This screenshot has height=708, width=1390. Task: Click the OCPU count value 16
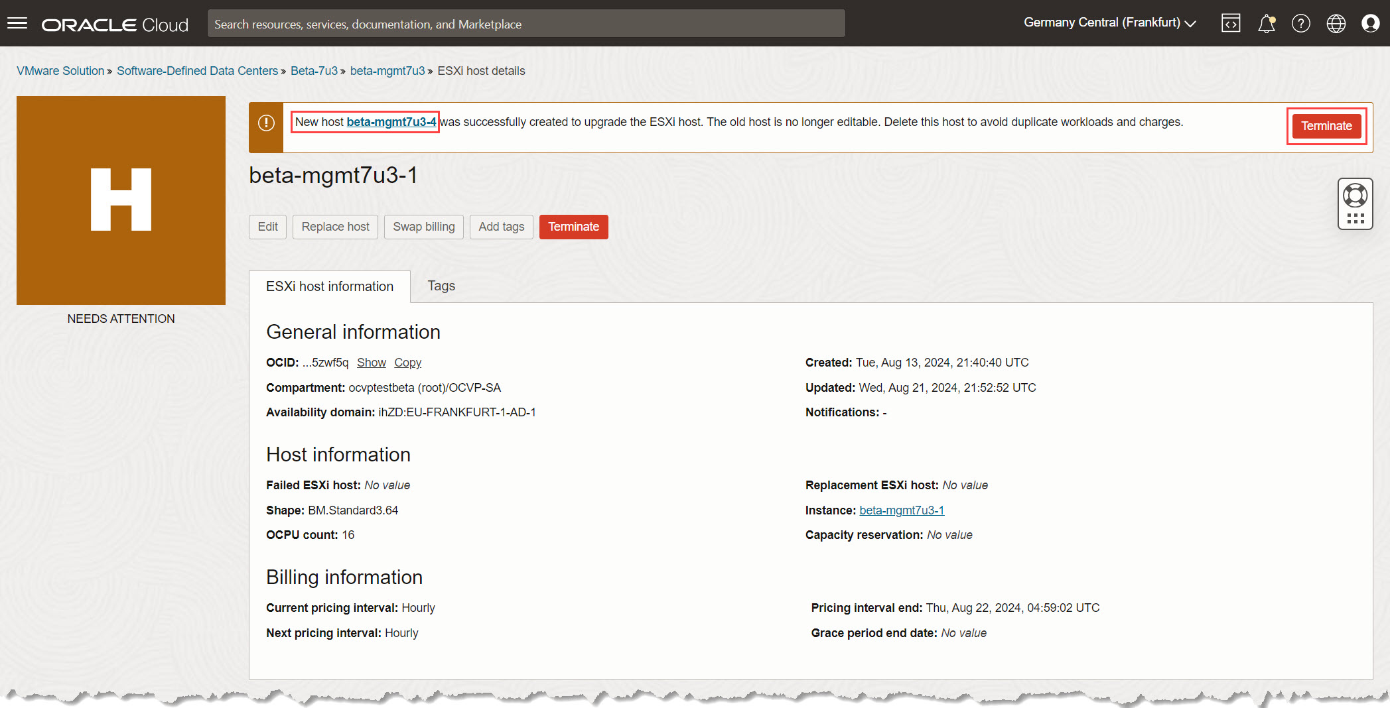[x=348, y=535]
